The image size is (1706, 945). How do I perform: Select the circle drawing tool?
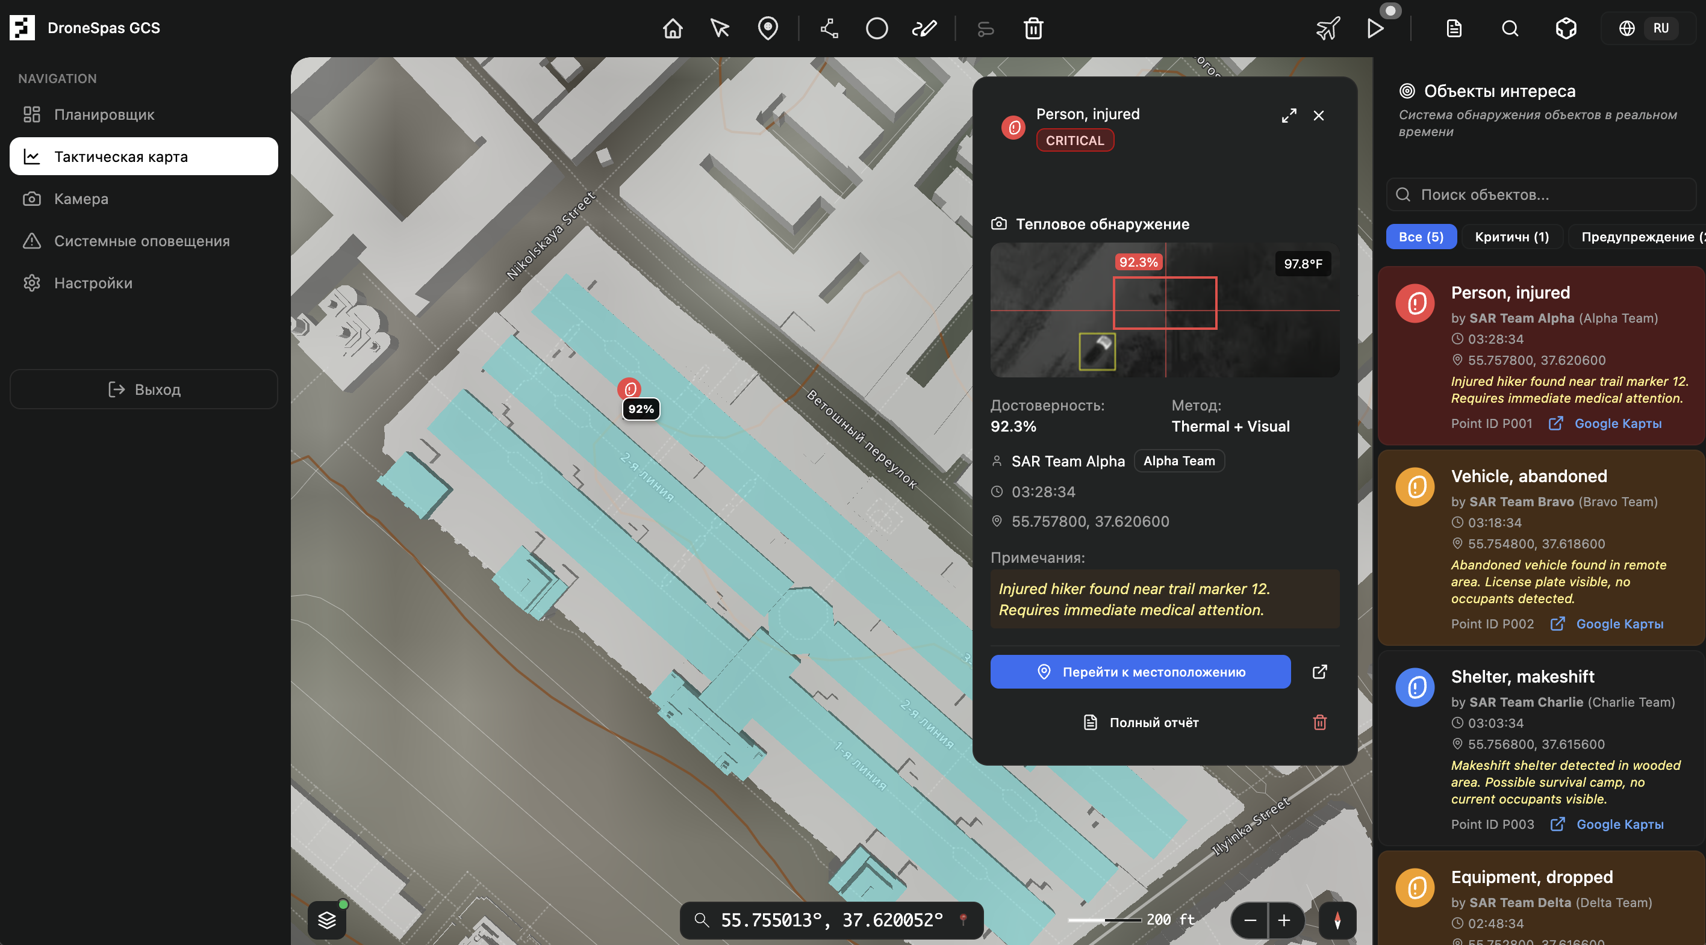click(x=876, y=28)
